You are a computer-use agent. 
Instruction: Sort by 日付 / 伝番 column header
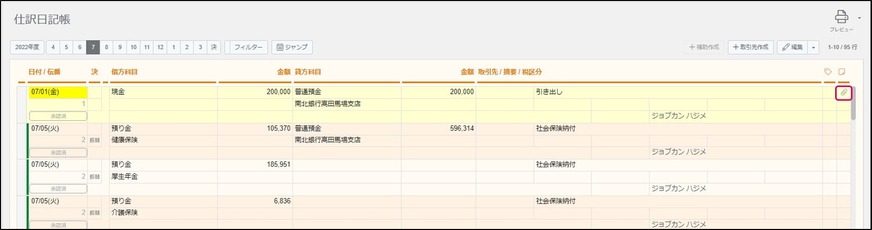[x=44, y=72]
